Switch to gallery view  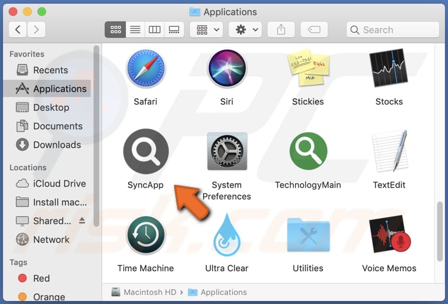pos(174,29)
